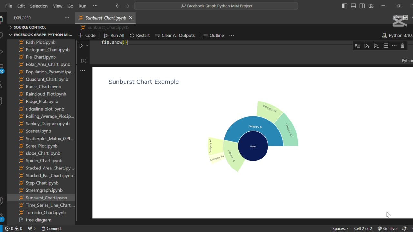Select the Sunburst_Chart.ipynb editor tab

click(x=106, y=18)
